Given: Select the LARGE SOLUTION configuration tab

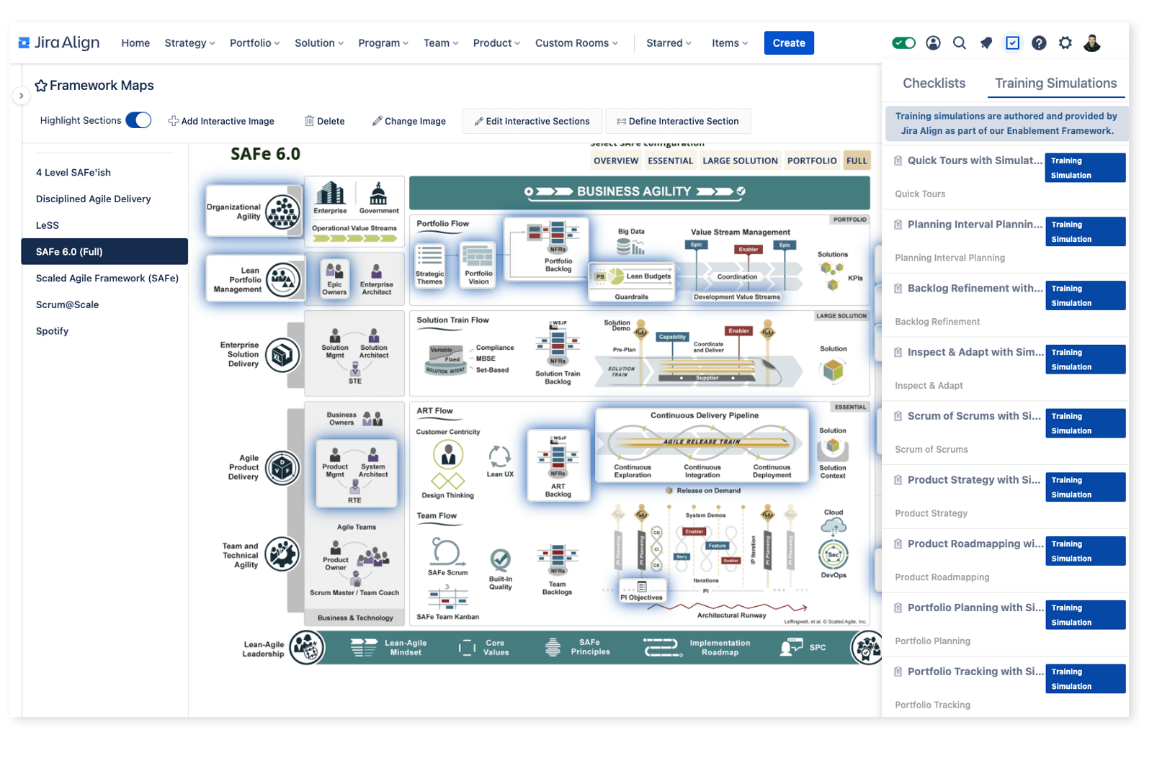Looking at the screenshot, I should click(x=740, y=161).
